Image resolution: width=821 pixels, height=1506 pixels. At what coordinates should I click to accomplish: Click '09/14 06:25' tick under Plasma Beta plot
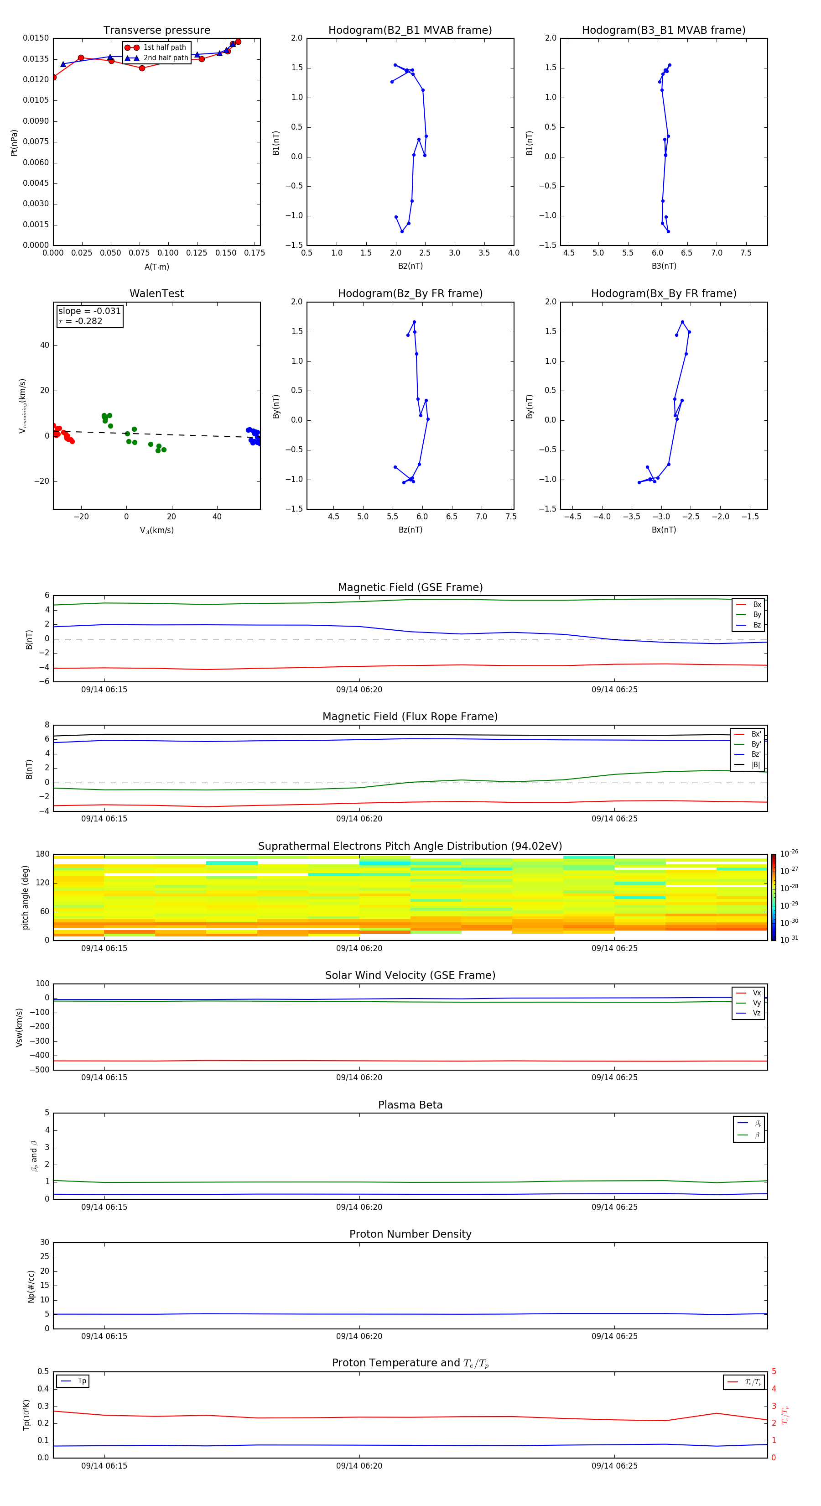point(615,1207)
